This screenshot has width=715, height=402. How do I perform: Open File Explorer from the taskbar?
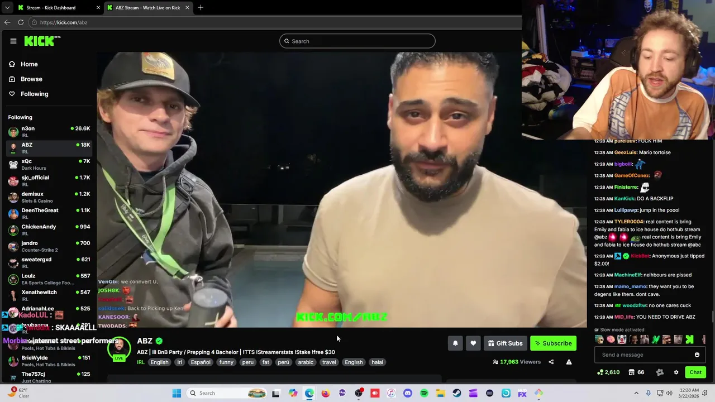coord(441,394)
